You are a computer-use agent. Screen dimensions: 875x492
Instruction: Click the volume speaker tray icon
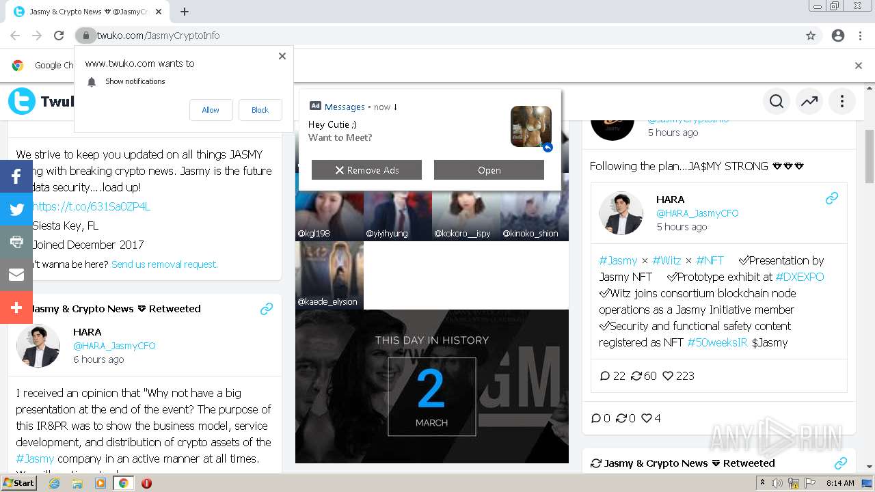pos(777,483)
